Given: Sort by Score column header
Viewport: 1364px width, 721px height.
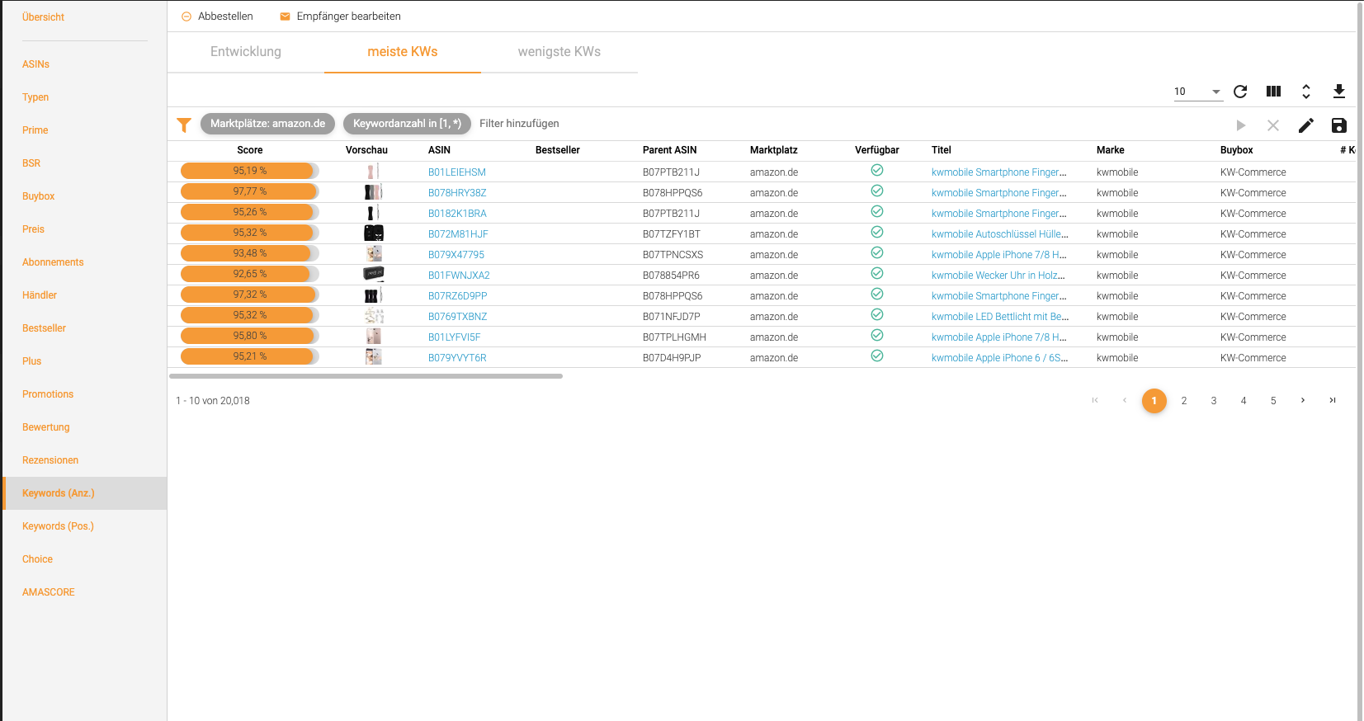Looking at the screenshot, I should [250, 150].
